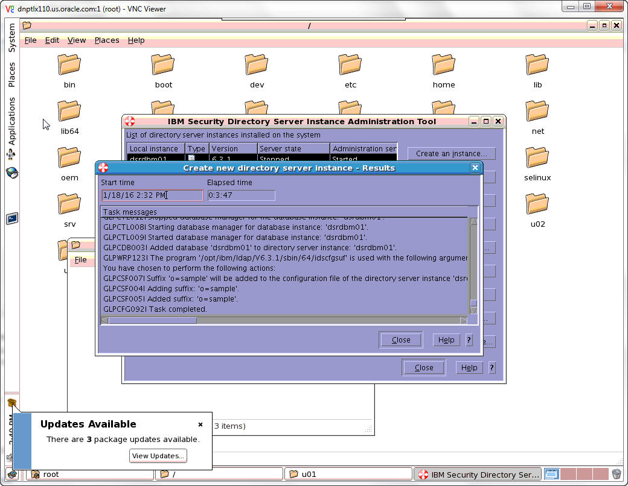This screenshot has width=628, height=486.
Task: Click the horizontal scrollbar of Task messages
Action: point(152,320)
